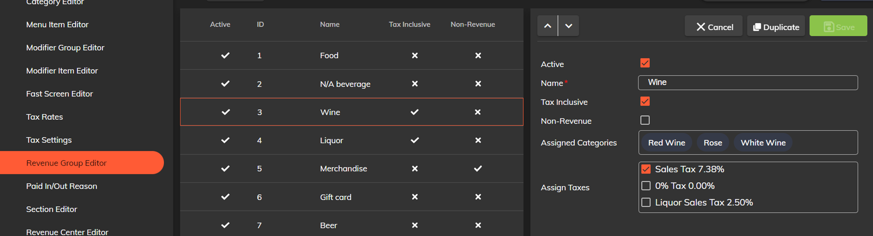Click the up arrow navigation button

tap(548, 26)
